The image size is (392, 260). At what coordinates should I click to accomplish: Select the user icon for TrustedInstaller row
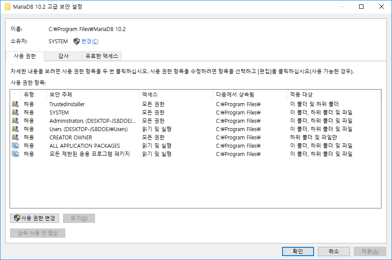coord(15,104)
